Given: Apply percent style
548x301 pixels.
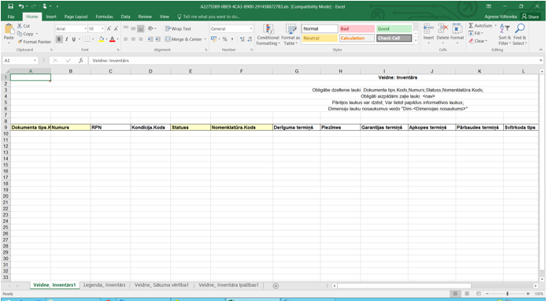Looking at the screenshot, I should (224, 39).
